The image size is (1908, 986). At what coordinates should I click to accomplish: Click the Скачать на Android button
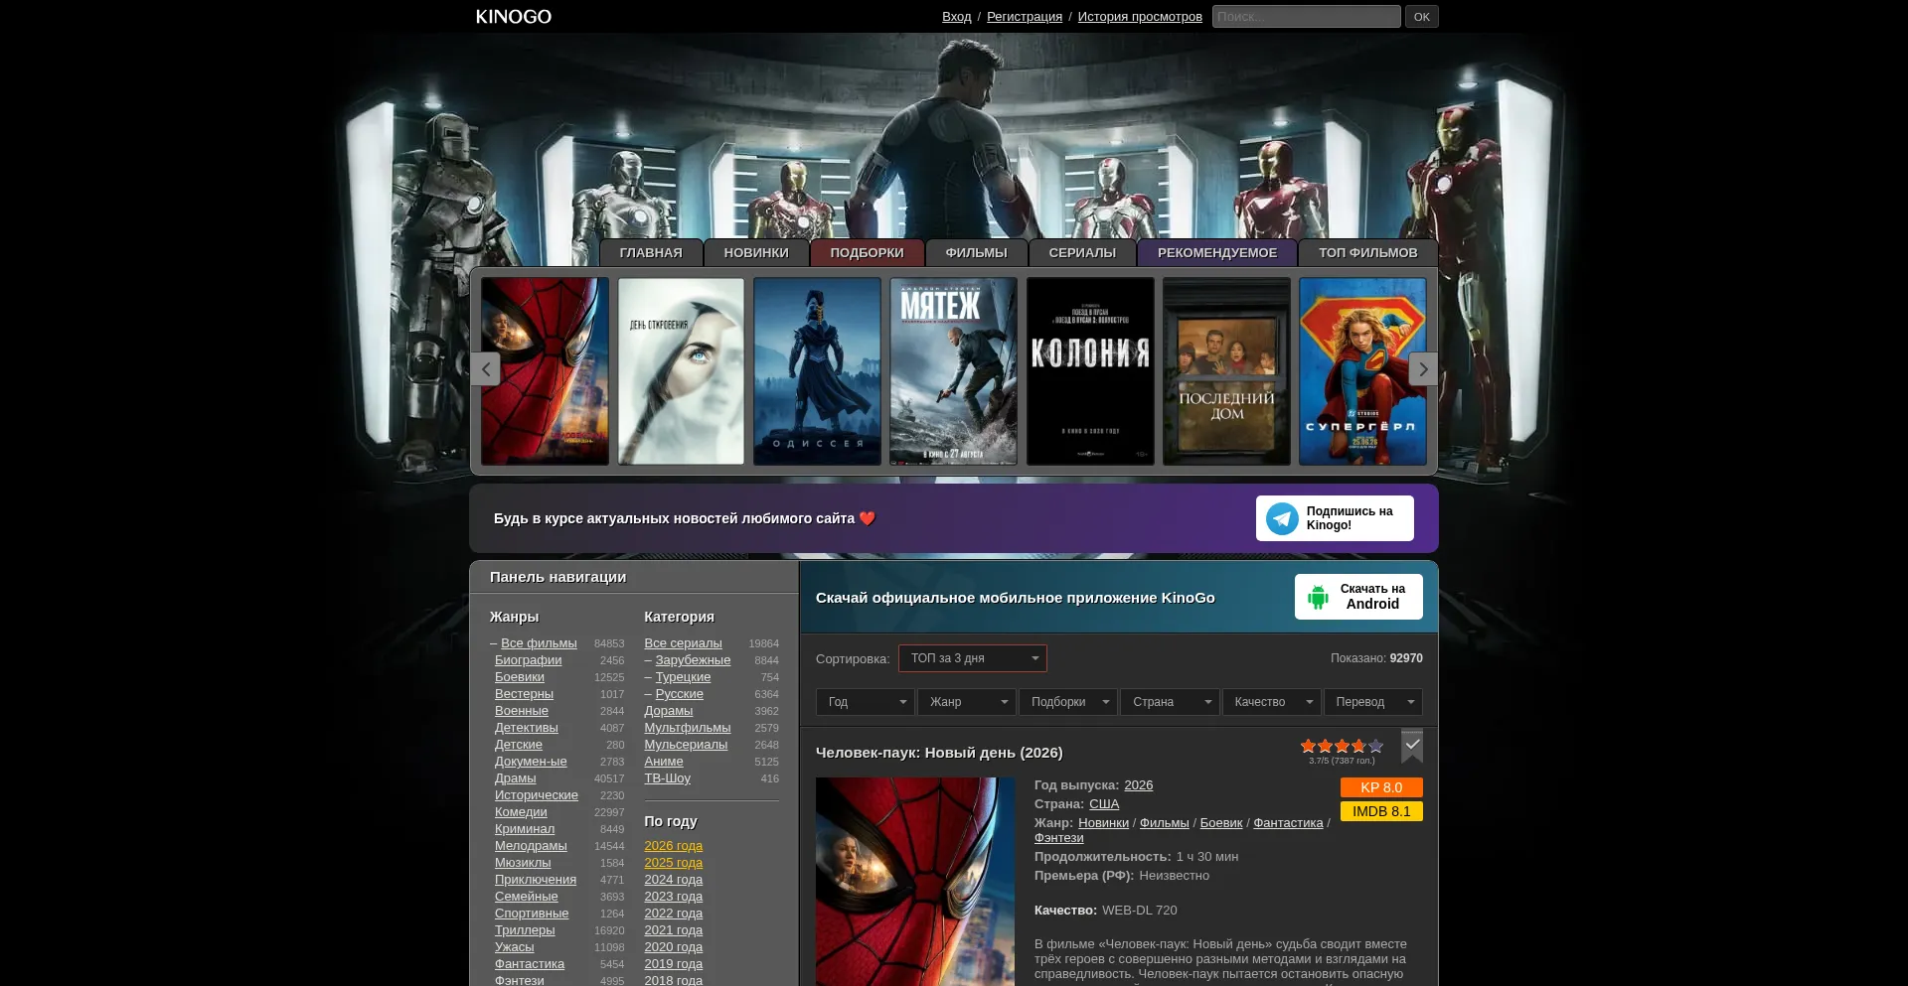tap(1358, 597)
